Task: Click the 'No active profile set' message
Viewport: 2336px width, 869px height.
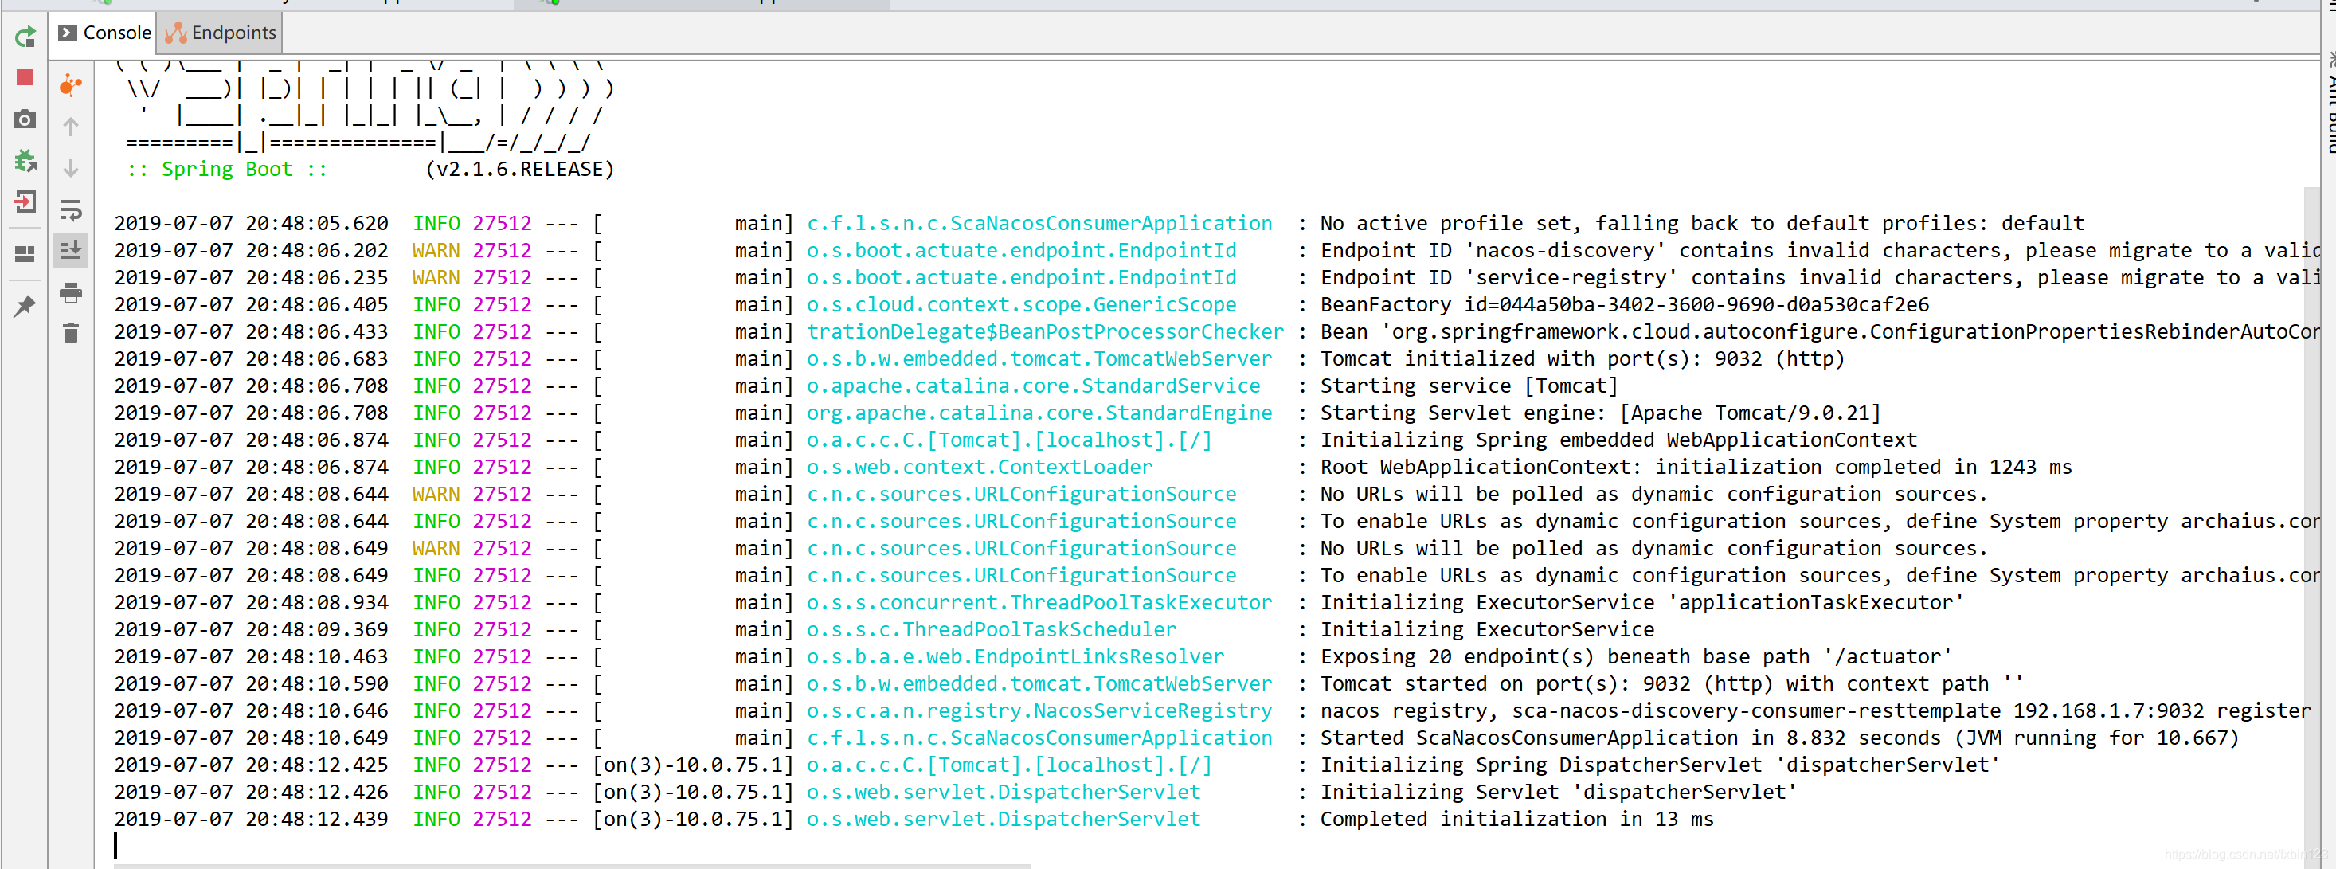Action: [x=1701, y=223]
